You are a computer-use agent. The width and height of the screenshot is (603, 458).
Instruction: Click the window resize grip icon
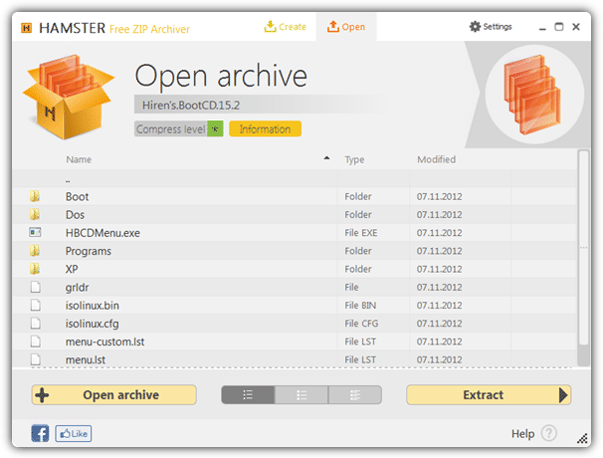pyautogui.click(x=583, y=438)
